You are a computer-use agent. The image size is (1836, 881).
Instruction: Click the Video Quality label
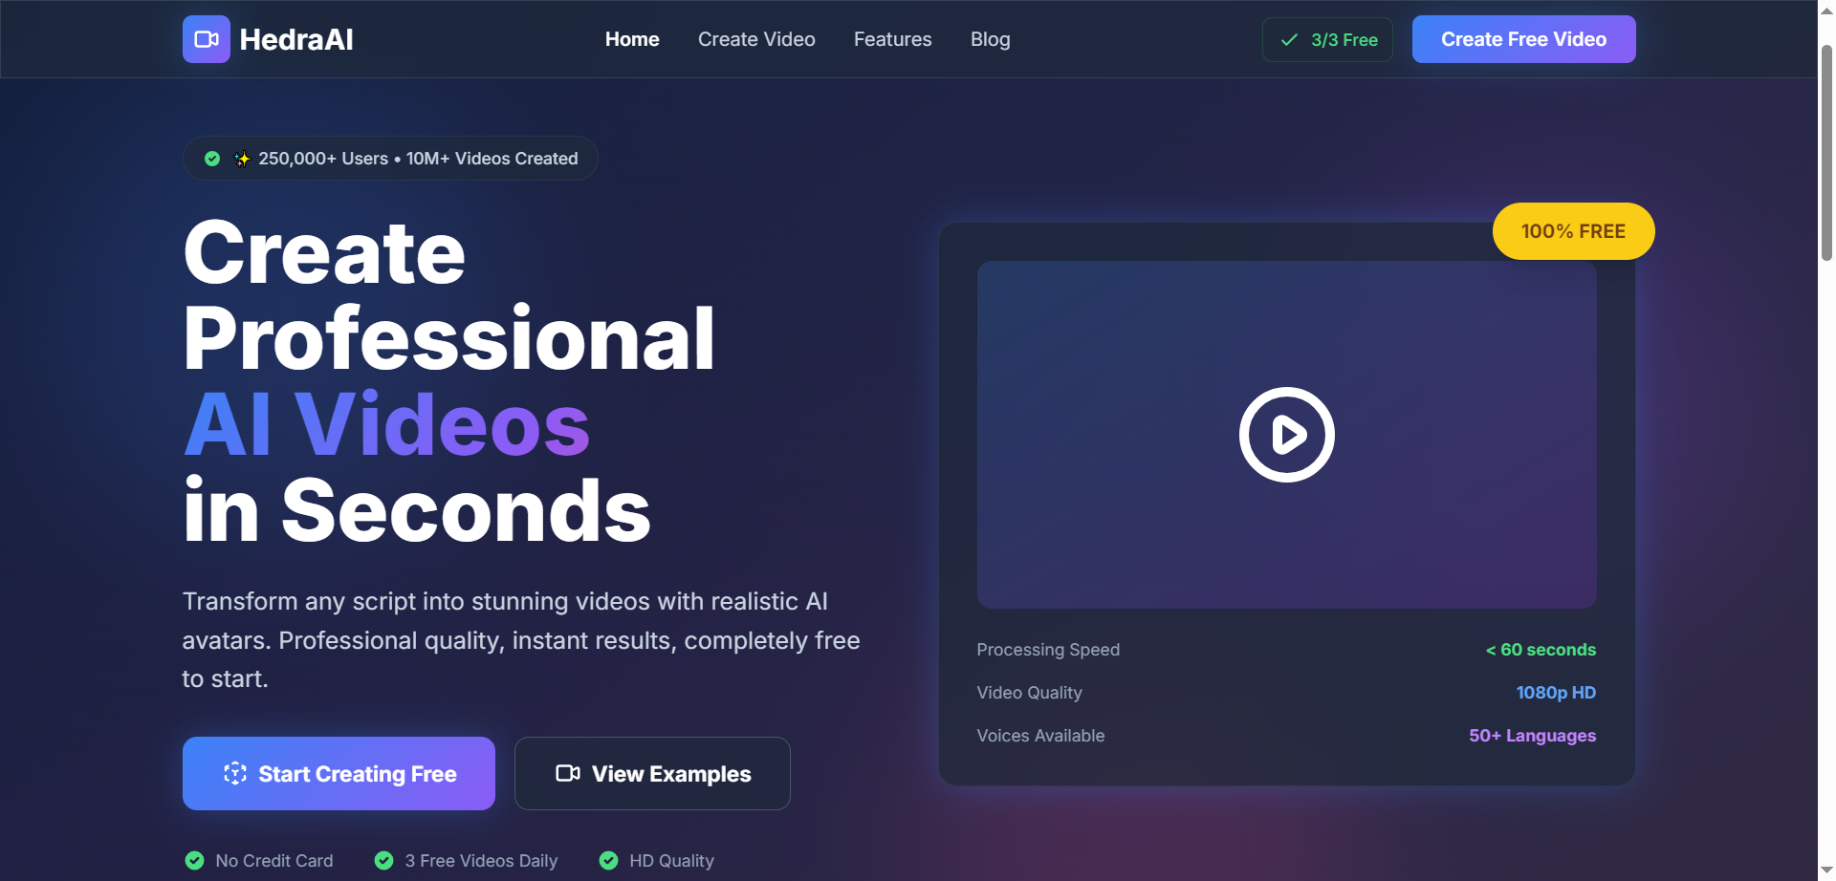pos(1029,693)
